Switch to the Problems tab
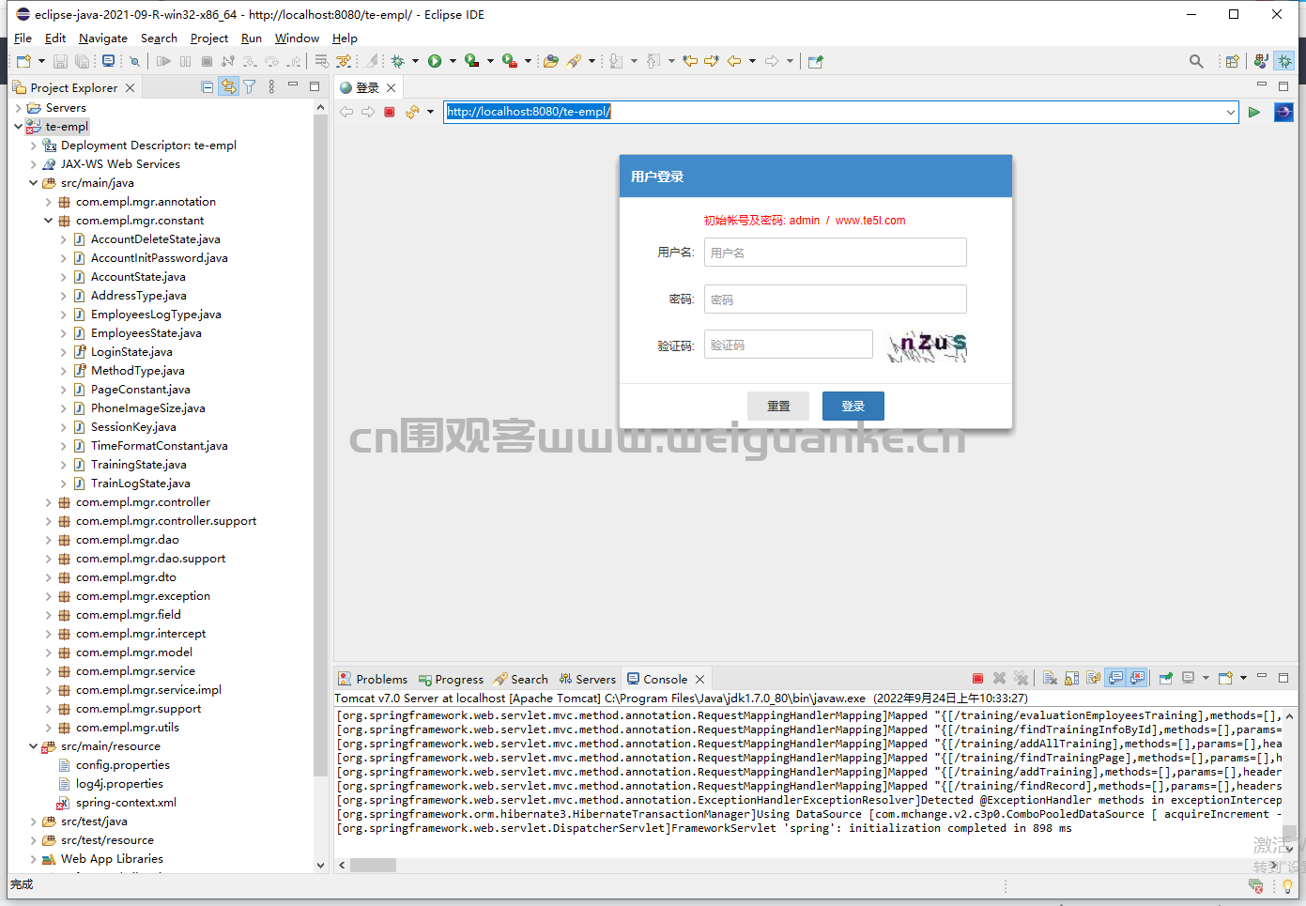This screenshot has width=1306, height=906. coord(373,679)
